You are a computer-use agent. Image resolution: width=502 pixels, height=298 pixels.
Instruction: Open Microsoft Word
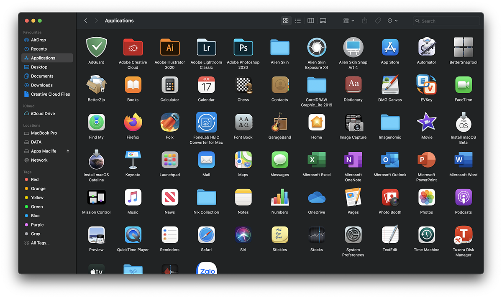463,159
